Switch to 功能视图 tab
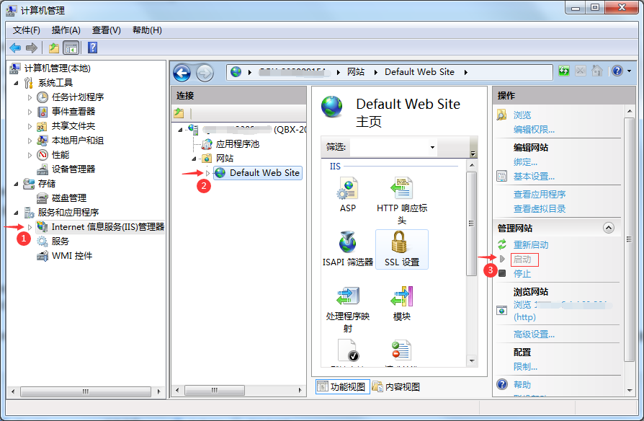Image resolution: width=644 pixels, height=421 pixels. [343, 386]
